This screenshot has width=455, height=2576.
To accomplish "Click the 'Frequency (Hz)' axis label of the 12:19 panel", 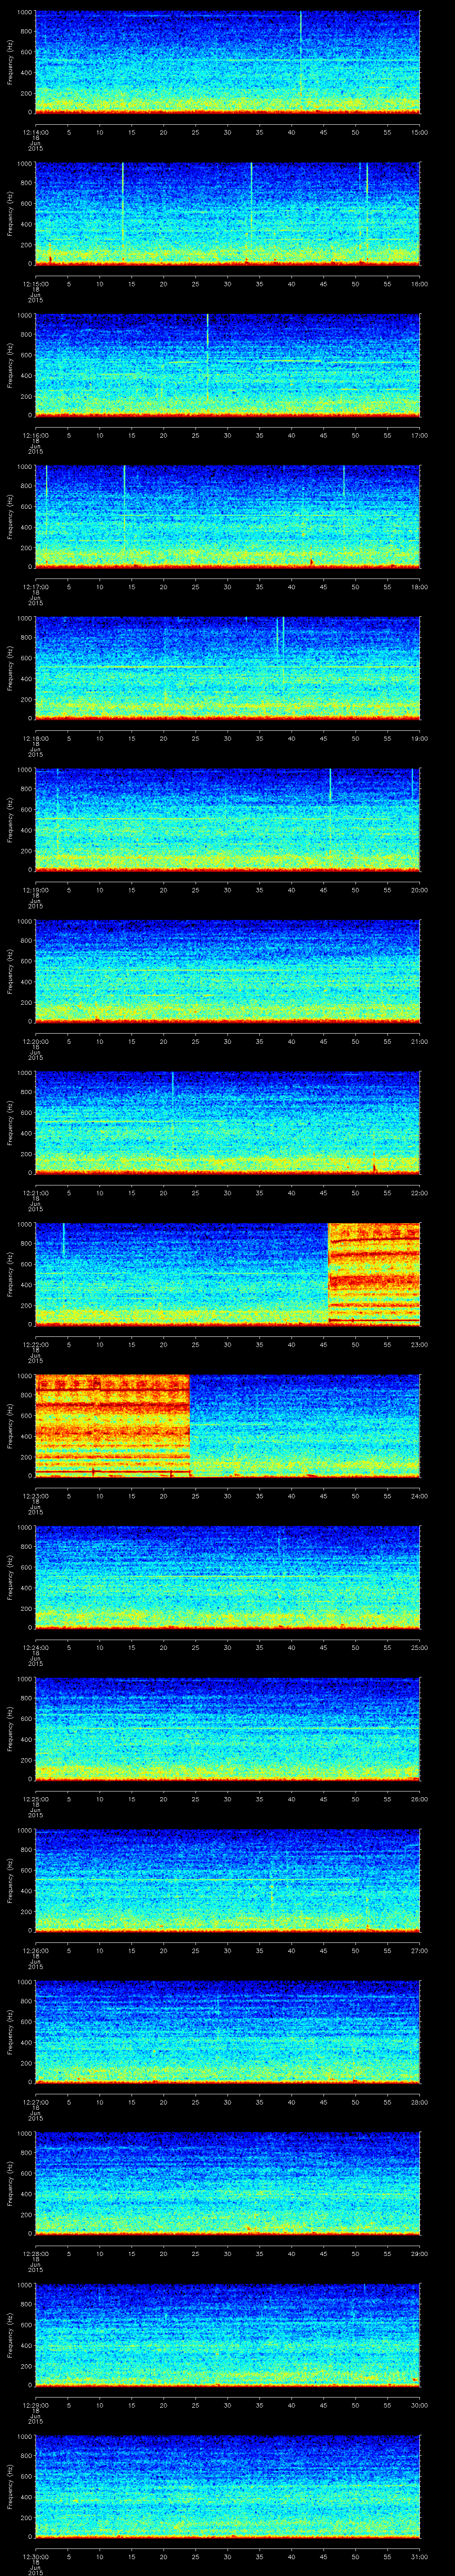I will point(10,820).
